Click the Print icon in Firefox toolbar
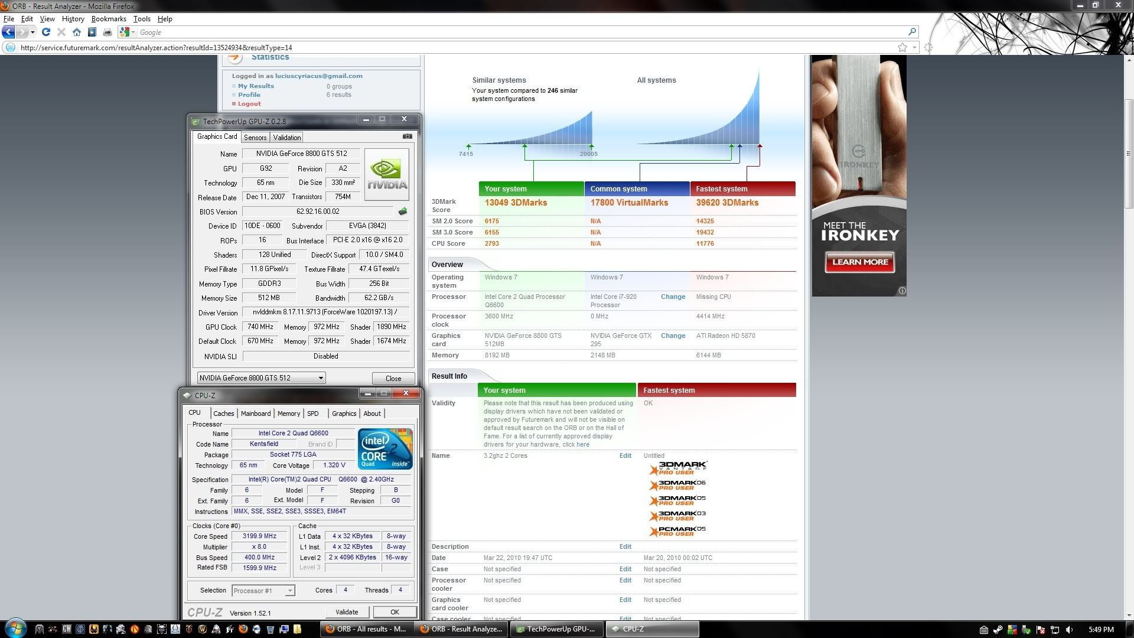The width and height of the screenshot is (1134, 638). pyautogui.click(x=107, y=32)
